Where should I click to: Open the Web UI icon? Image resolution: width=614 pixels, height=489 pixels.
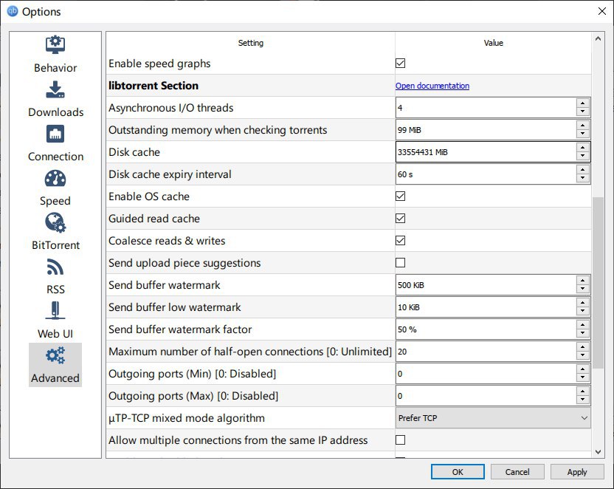(x=55, y=311)
